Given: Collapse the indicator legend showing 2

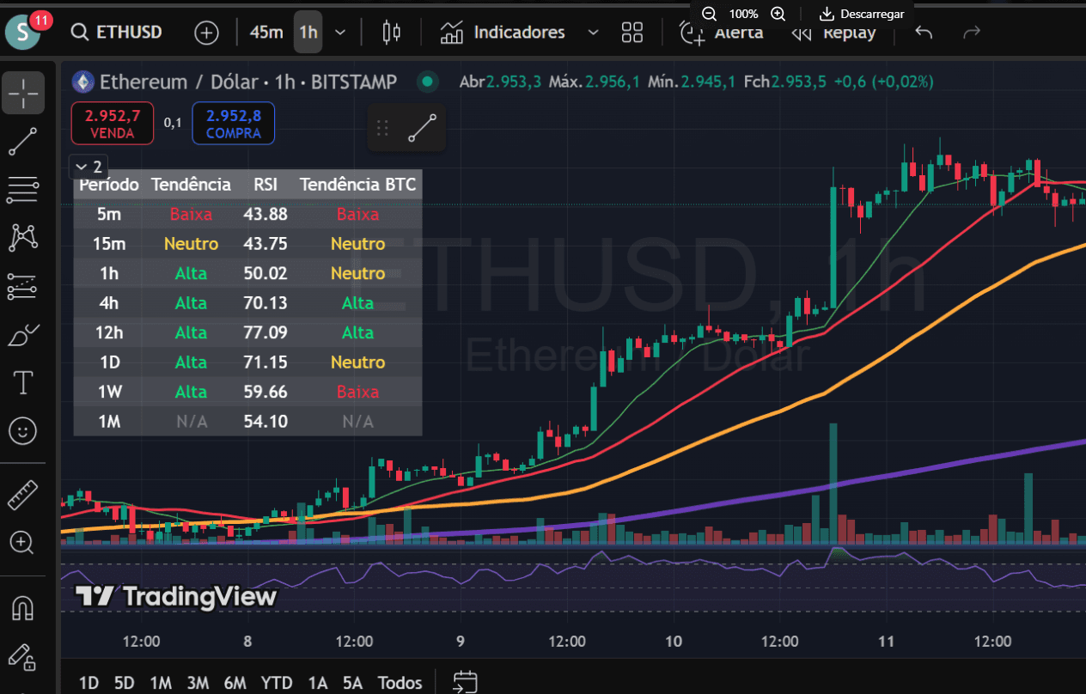Looking at the screenshot, I should click(x=88, y=167).
